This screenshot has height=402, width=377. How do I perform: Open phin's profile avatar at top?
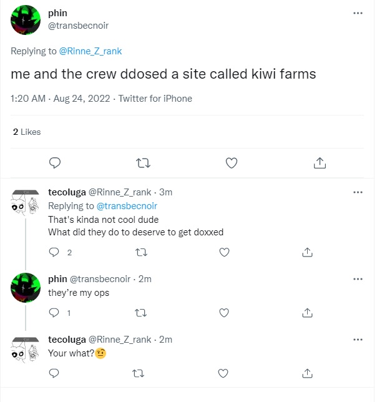click(x=27, y=19)
